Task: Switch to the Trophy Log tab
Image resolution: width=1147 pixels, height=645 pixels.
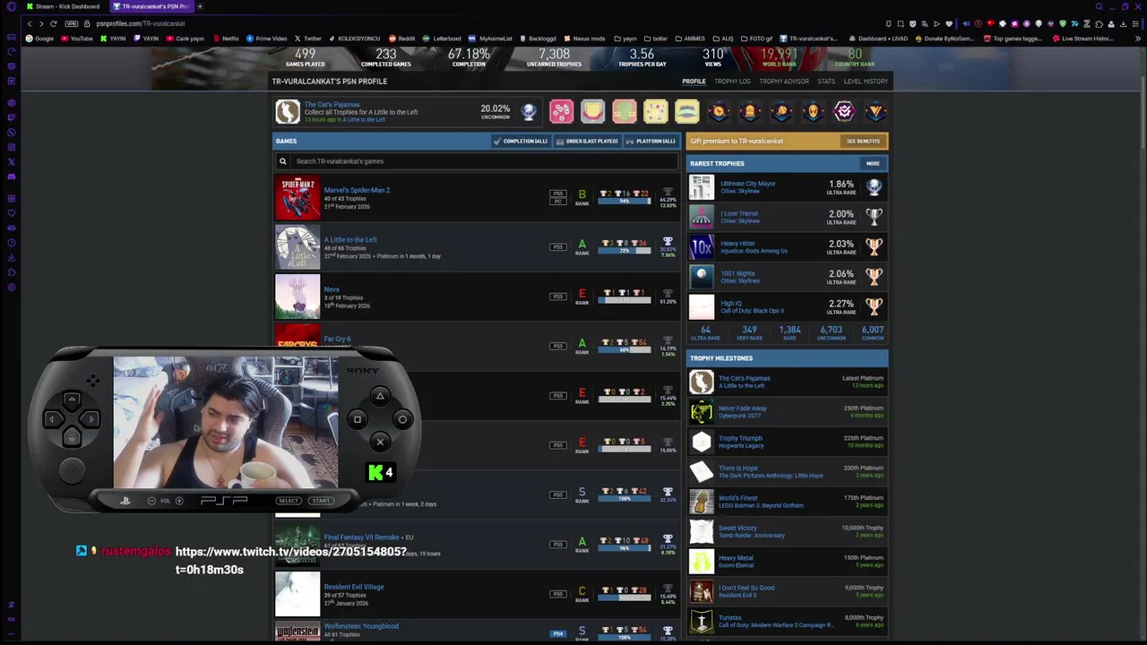Action: coord(732,82)
